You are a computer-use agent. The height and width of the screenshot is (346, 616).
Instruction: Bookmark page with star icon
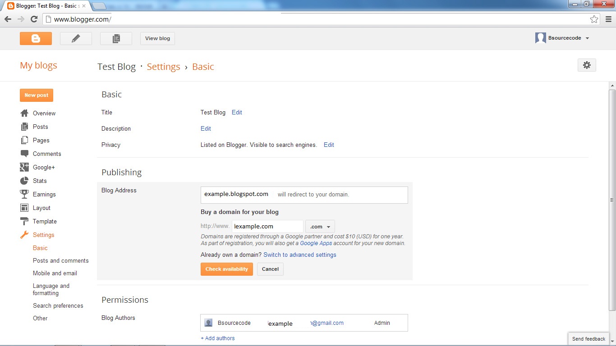click(594, 19)
